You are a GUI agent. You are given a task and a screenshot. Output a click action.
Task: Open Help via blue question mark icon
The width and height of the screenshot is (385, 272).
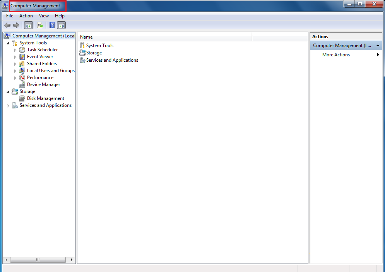[52, 25]
